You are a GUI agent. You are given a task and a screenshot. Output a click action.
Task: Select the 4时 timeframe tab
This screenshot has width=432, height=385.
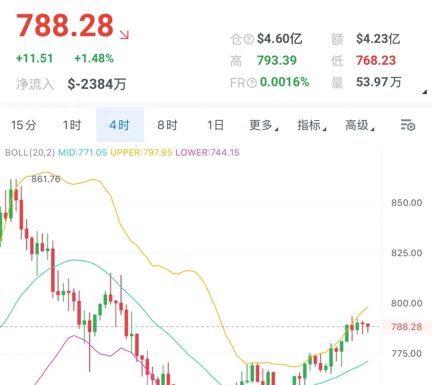click(x=120, y=125)
